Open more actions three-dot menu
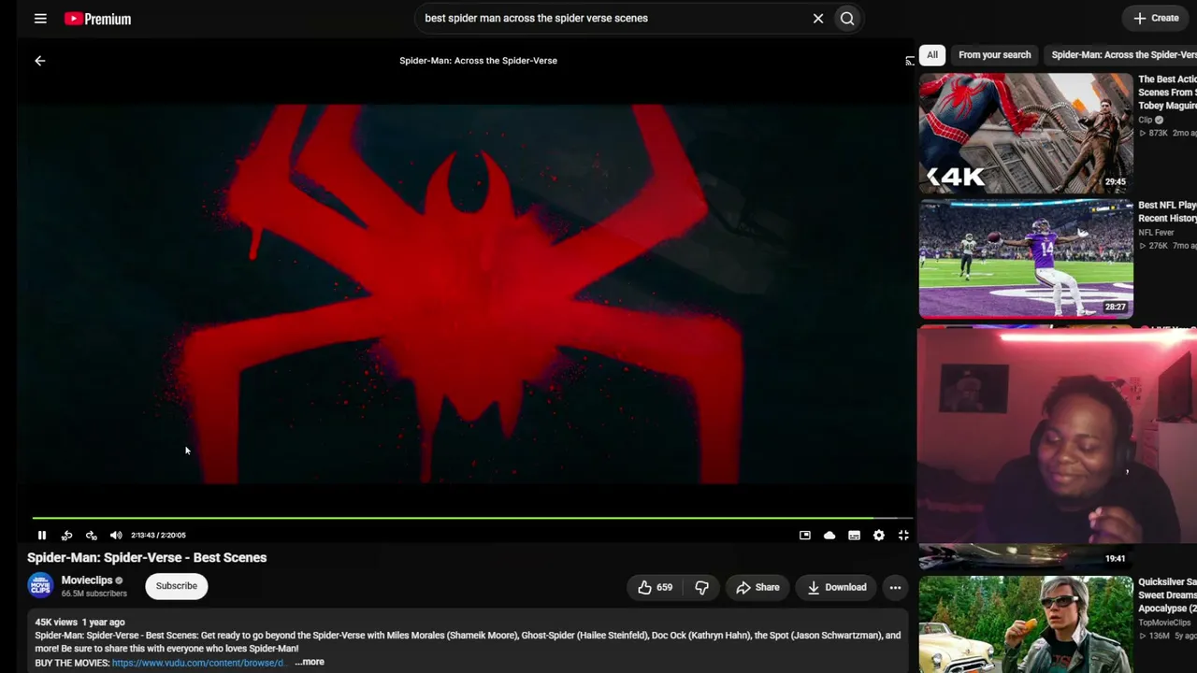Screen dimensions: 1197x673 coord(895,587)
